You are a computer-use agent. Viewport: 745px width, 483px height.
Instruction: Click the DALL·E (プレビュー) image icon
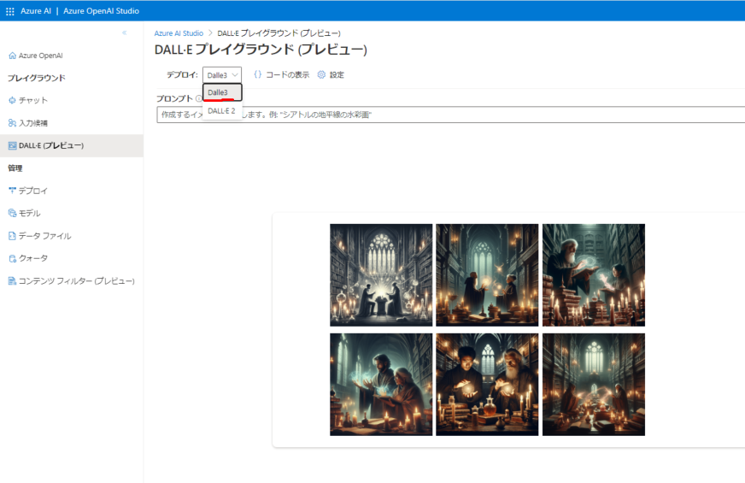(12, 145)
